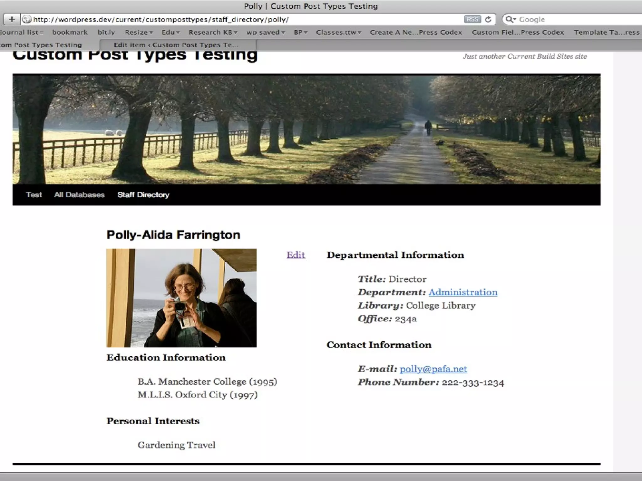Screen dimensions: 642x481
Task: Click the Test navigation item
Action: tap(34, 195)
